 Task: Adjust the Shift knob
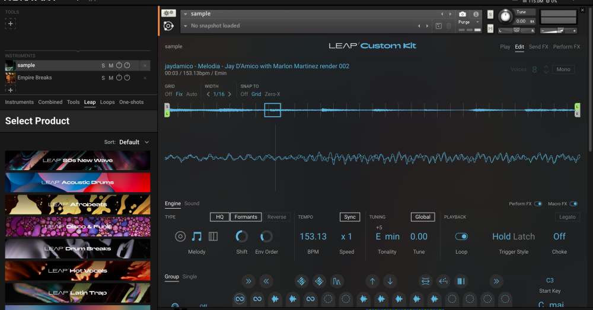[242, 237]
